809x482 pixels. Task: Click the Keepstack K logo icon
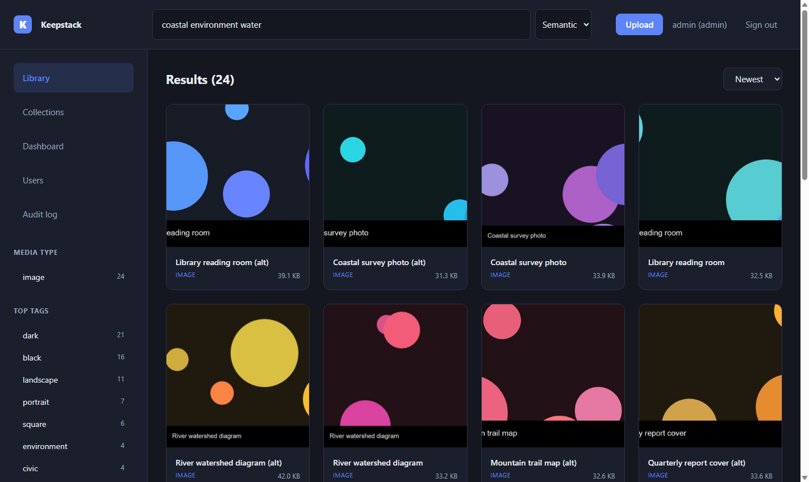[x=23, y=24]
